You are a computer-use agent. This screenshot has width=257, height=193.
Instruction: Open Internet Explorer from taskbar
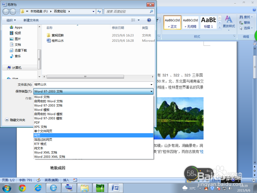[38, 188]
